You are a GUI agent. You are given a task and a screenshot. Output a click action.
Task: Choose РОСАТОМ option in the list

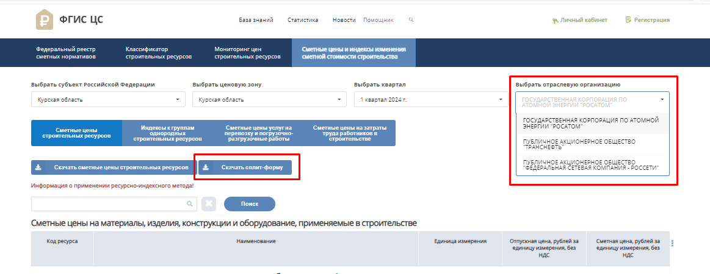592,123
